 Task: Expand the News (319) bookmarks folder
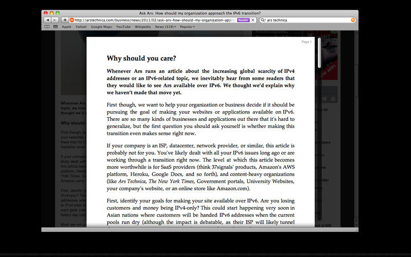click(165, 27)
